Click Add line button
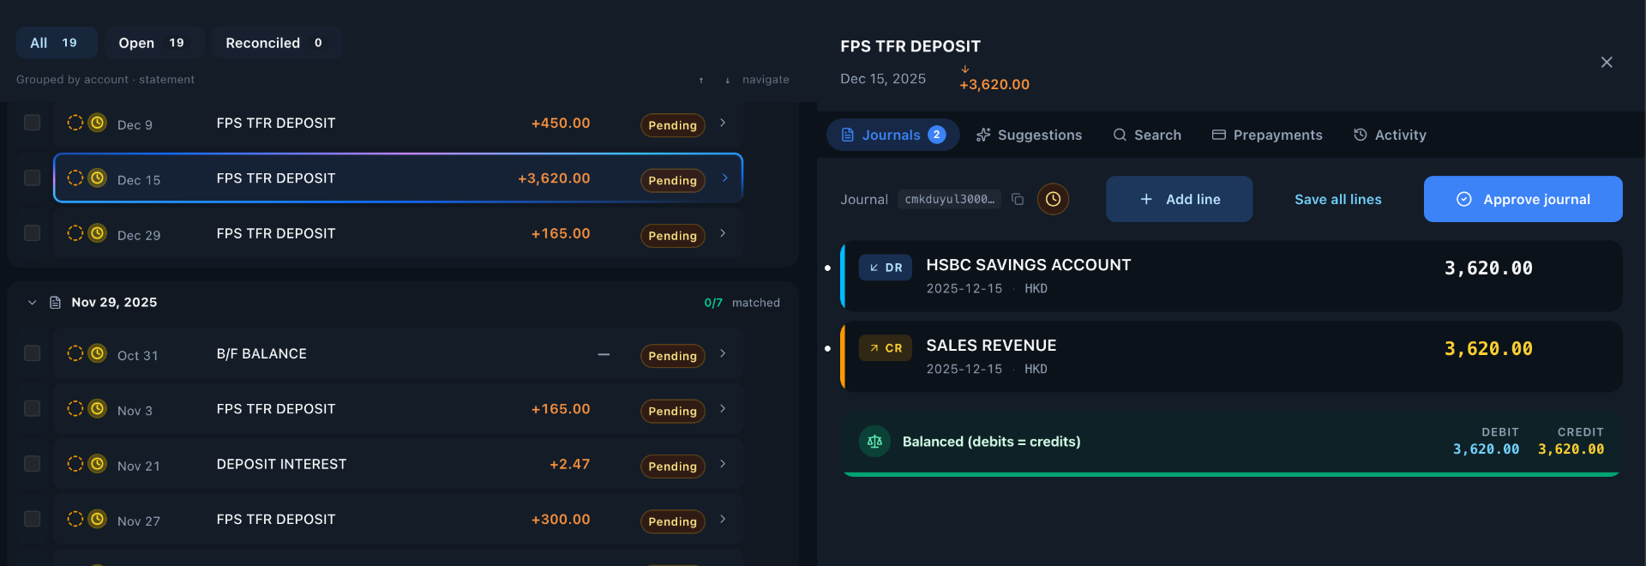Screen dimensions: 1646x566 coord(1179,199)
